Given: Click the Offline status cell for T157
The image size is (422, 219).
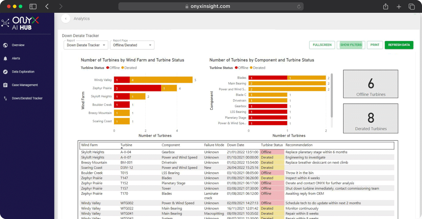Looking at the screenshot, I should (x=272, y=189).
